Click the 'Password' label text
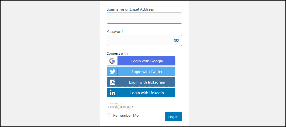The image size is (286, 127). point(115,31)
